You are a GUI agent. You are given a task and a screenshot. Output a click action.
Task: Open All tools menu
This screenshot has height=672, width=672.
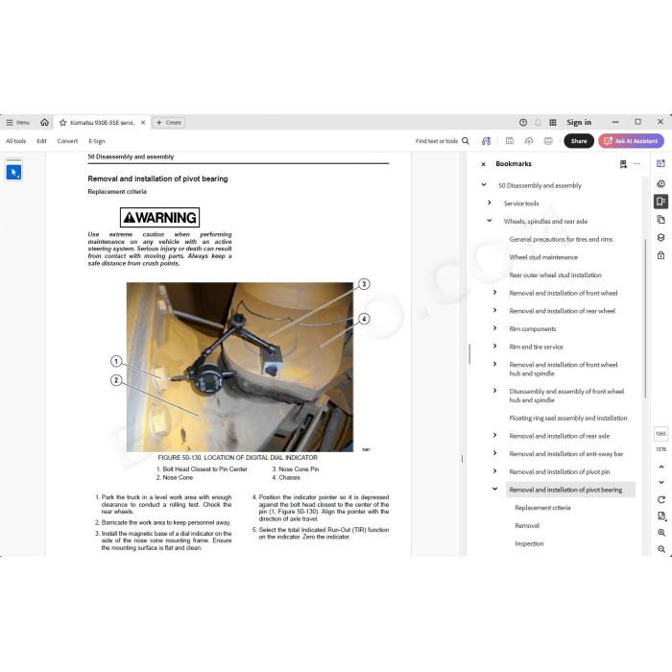pos(16,141)
